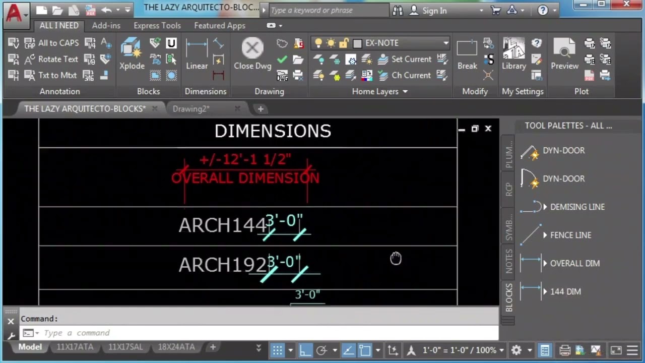Toggle the layer freeze sun icon
Viewport: 645px width, 363px height.
click(x=331, y=43)
